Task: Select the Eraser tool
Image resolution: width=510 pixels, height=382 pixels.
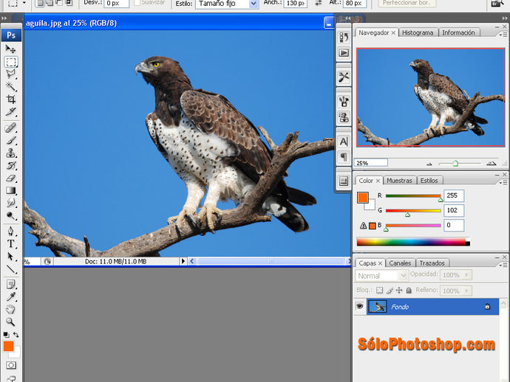Action: [11, 178]
